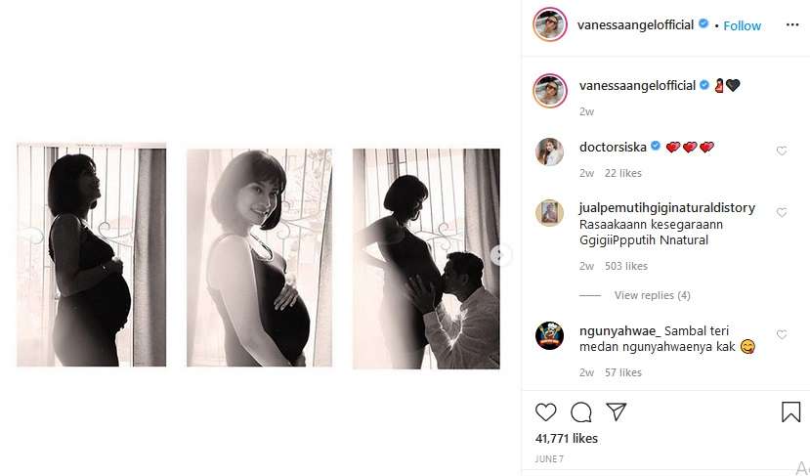Click the pregnancy photo collage

tap(259, 256)
